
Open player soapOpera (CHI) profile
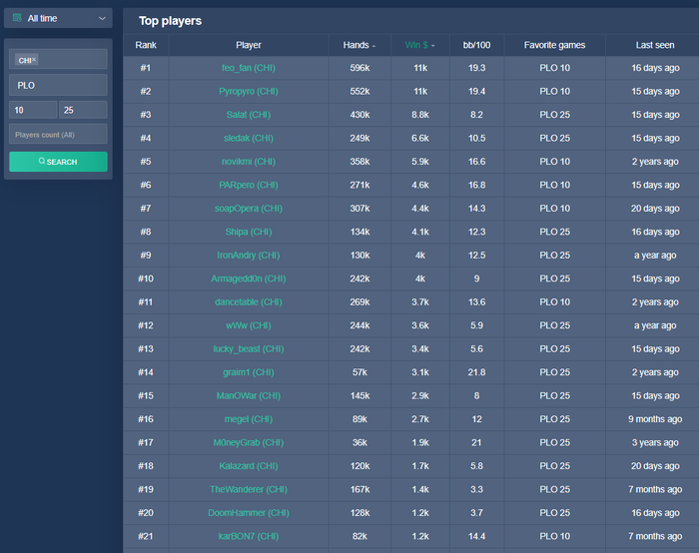[249, 208]
